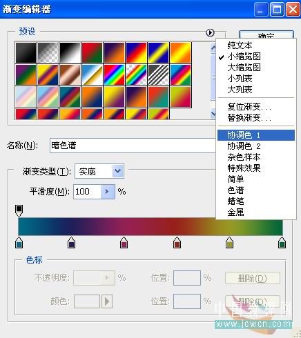Click the 确定 button
This screenshot has width=301, height=338.
pyautogui.click(x=266, y=35)
